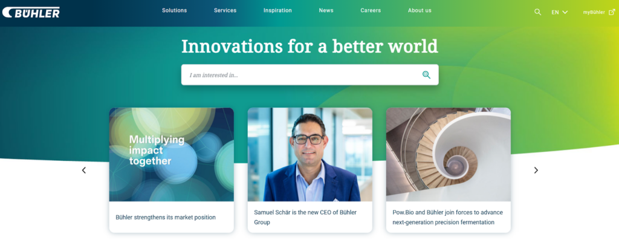Open the About us menu

pos(420,11)
